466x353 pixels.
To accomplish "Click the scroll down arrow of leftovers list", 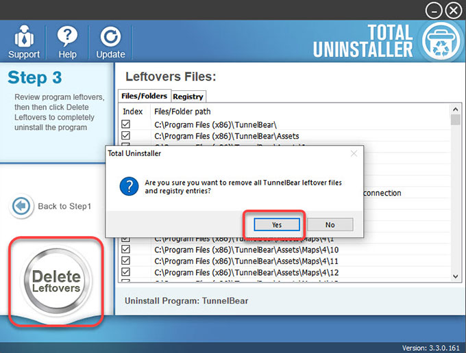I will (x=455, y=276).
